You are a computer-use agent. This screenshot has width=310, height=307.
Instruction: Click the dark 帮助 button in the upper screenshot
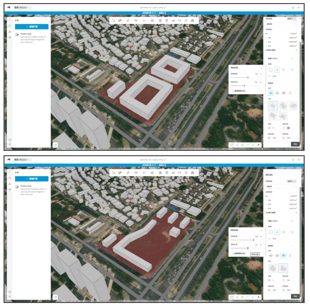[x=295, y=144]
